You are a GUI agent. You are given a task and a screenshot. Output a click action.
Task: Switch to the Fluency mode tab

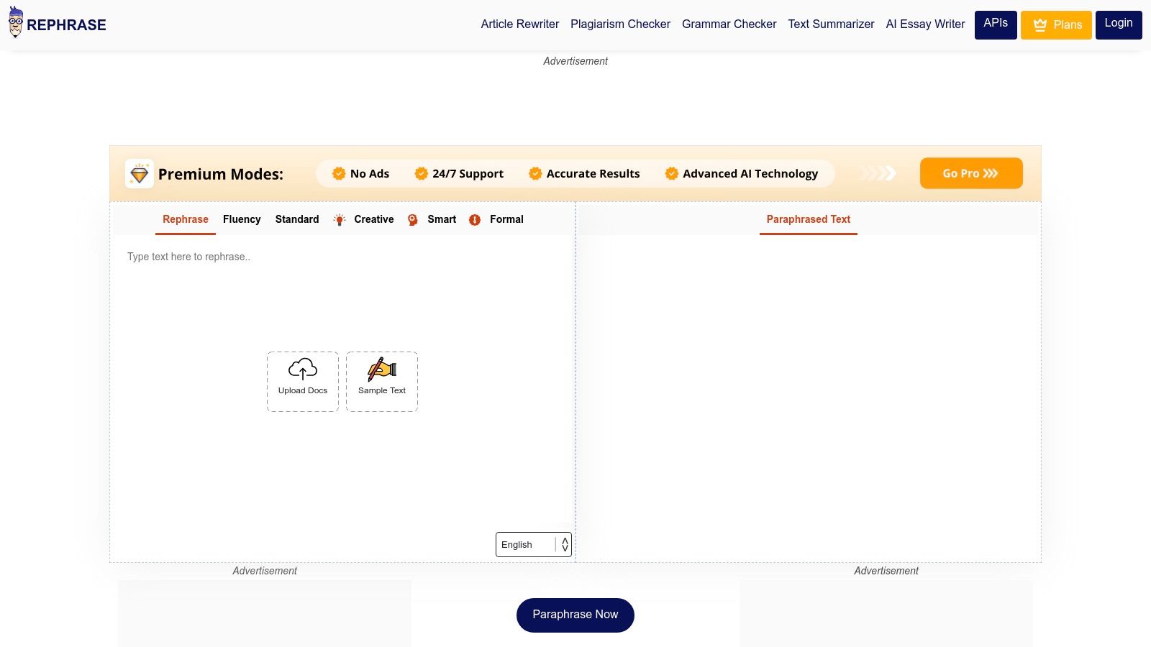click(242, 219)
